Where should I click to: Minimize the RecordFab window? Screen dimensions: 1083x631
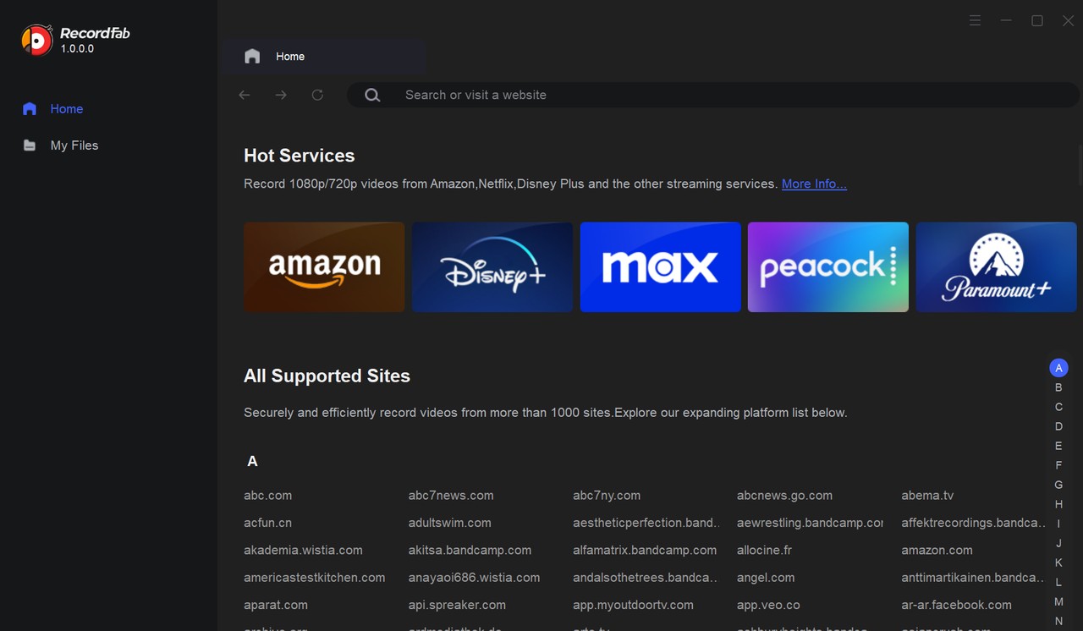tap(1006, 20)
